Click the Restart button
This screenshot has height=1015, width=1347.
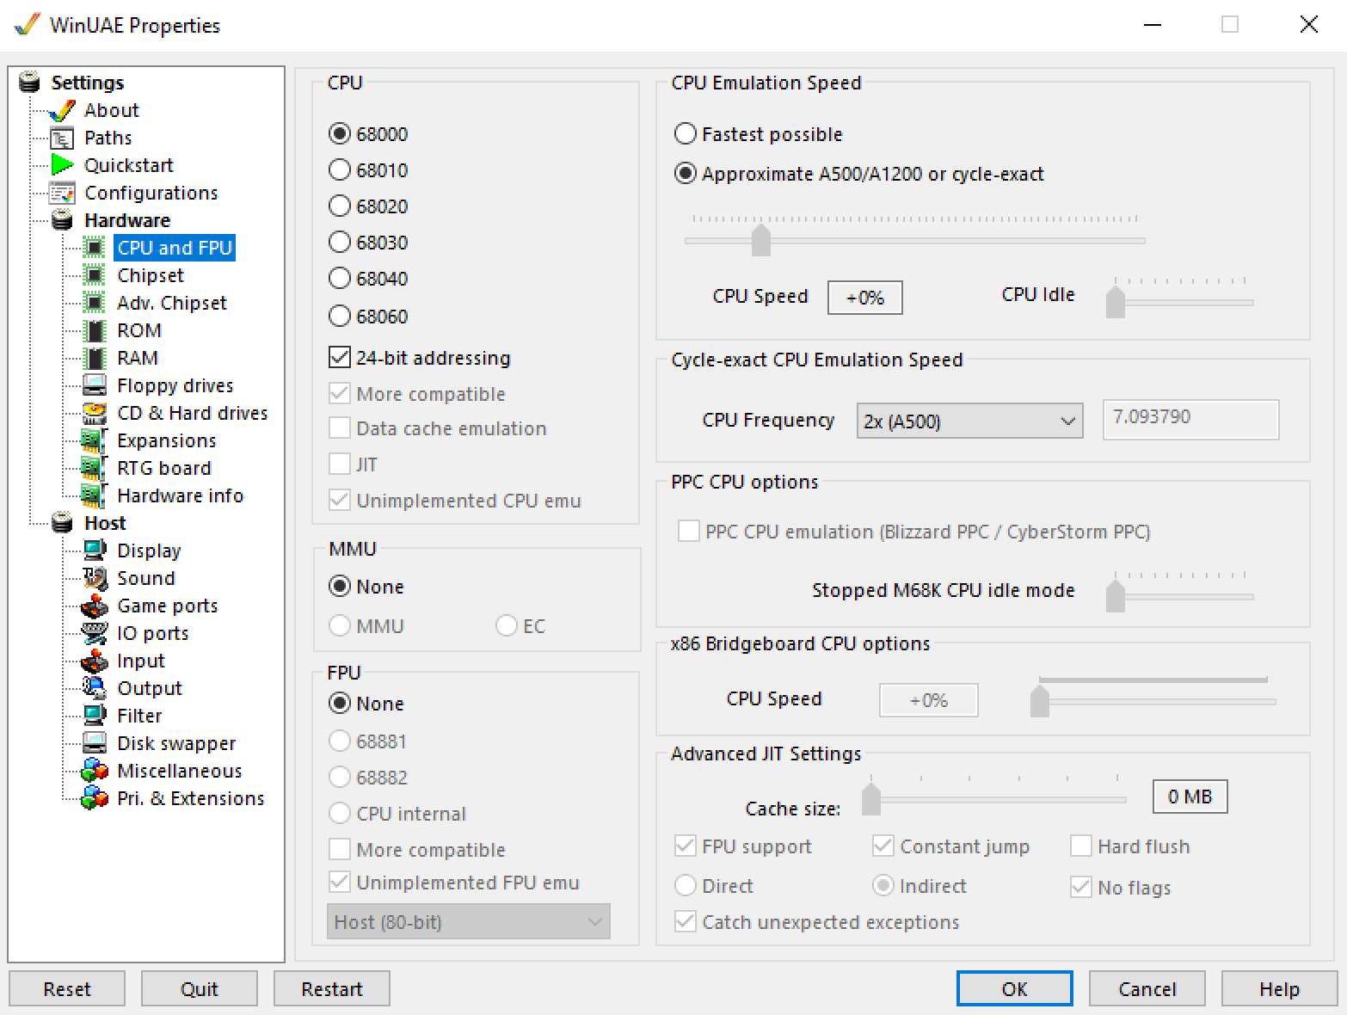pos(332,989)
